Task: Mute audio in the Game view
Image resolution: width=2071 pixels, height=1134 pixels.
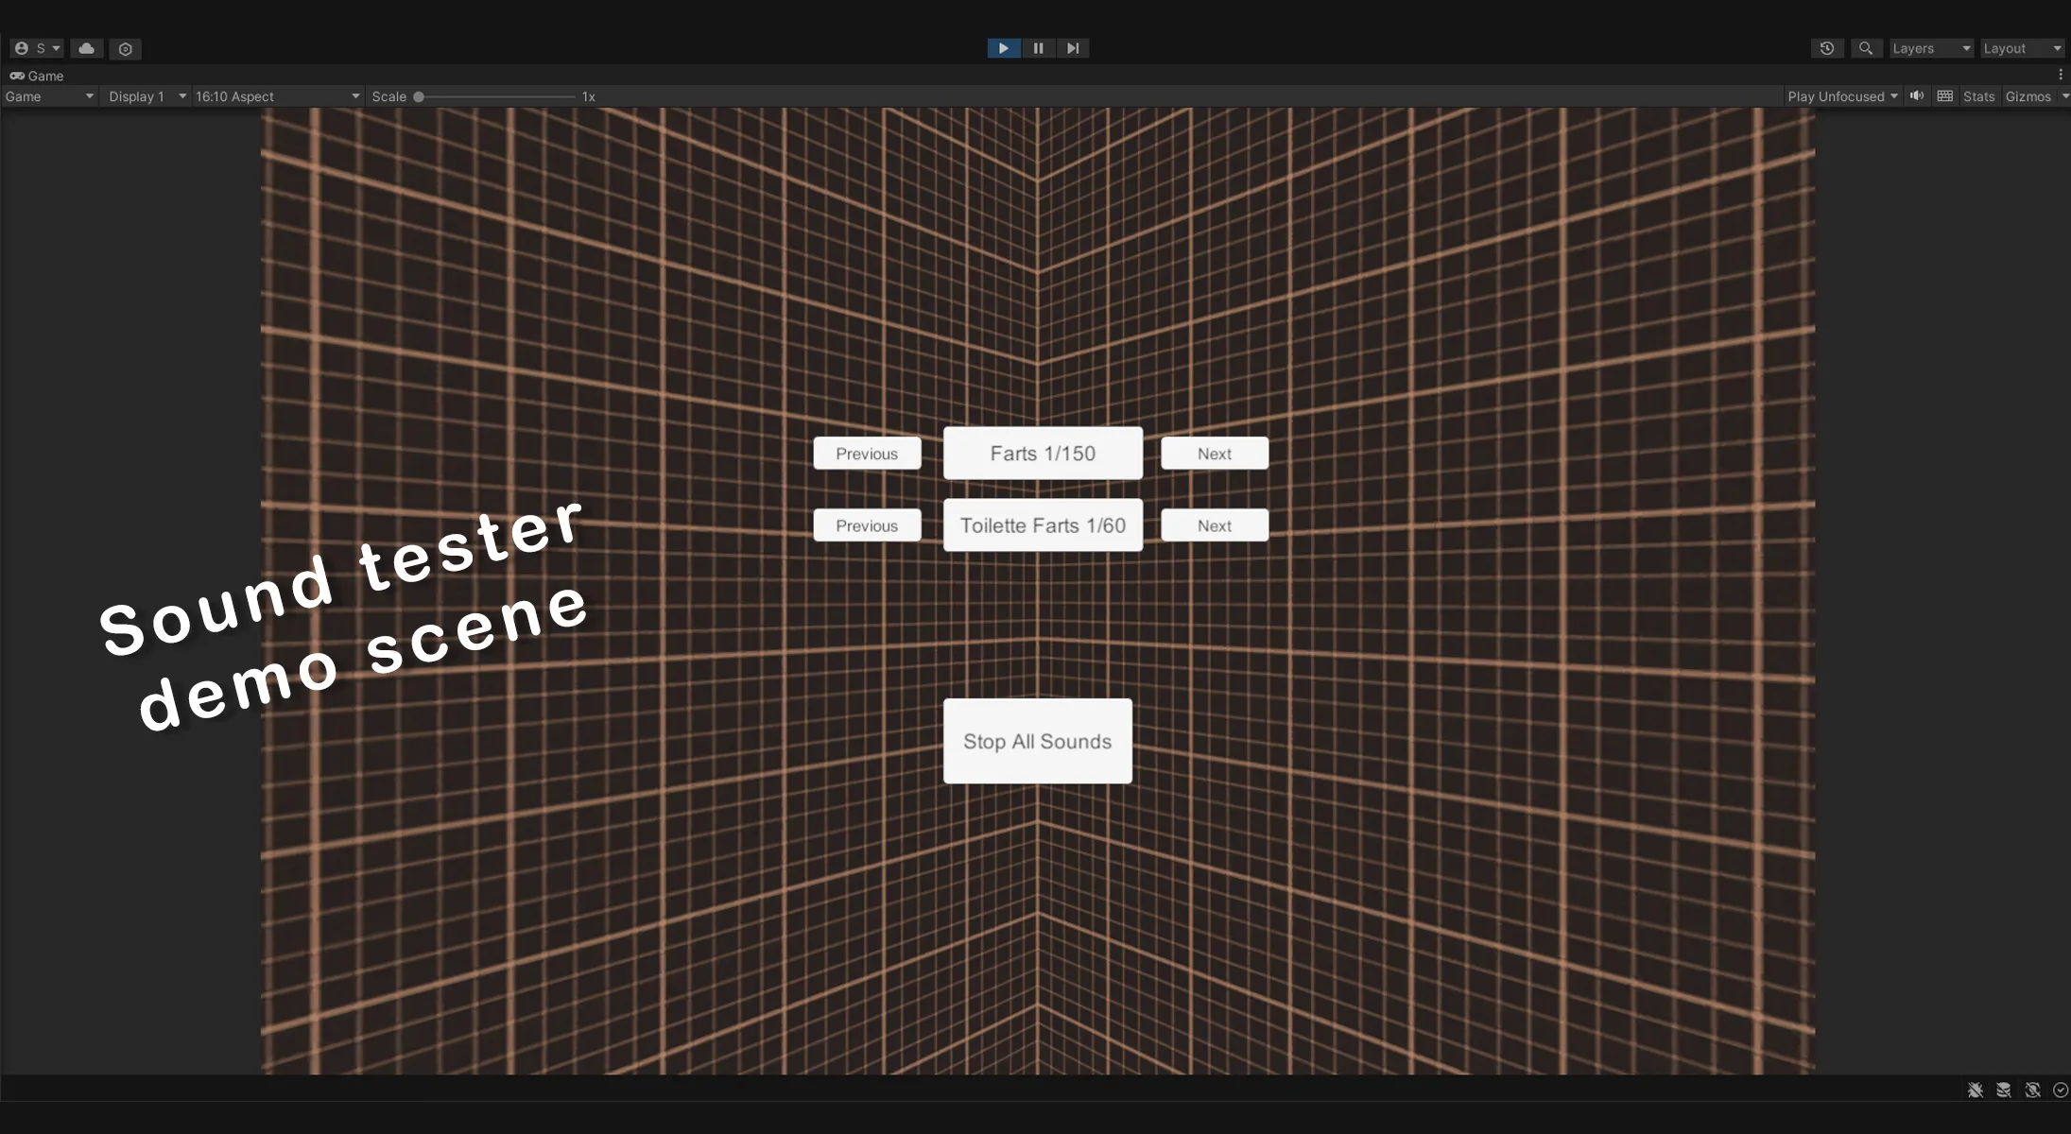Action: pos(1916,95)
